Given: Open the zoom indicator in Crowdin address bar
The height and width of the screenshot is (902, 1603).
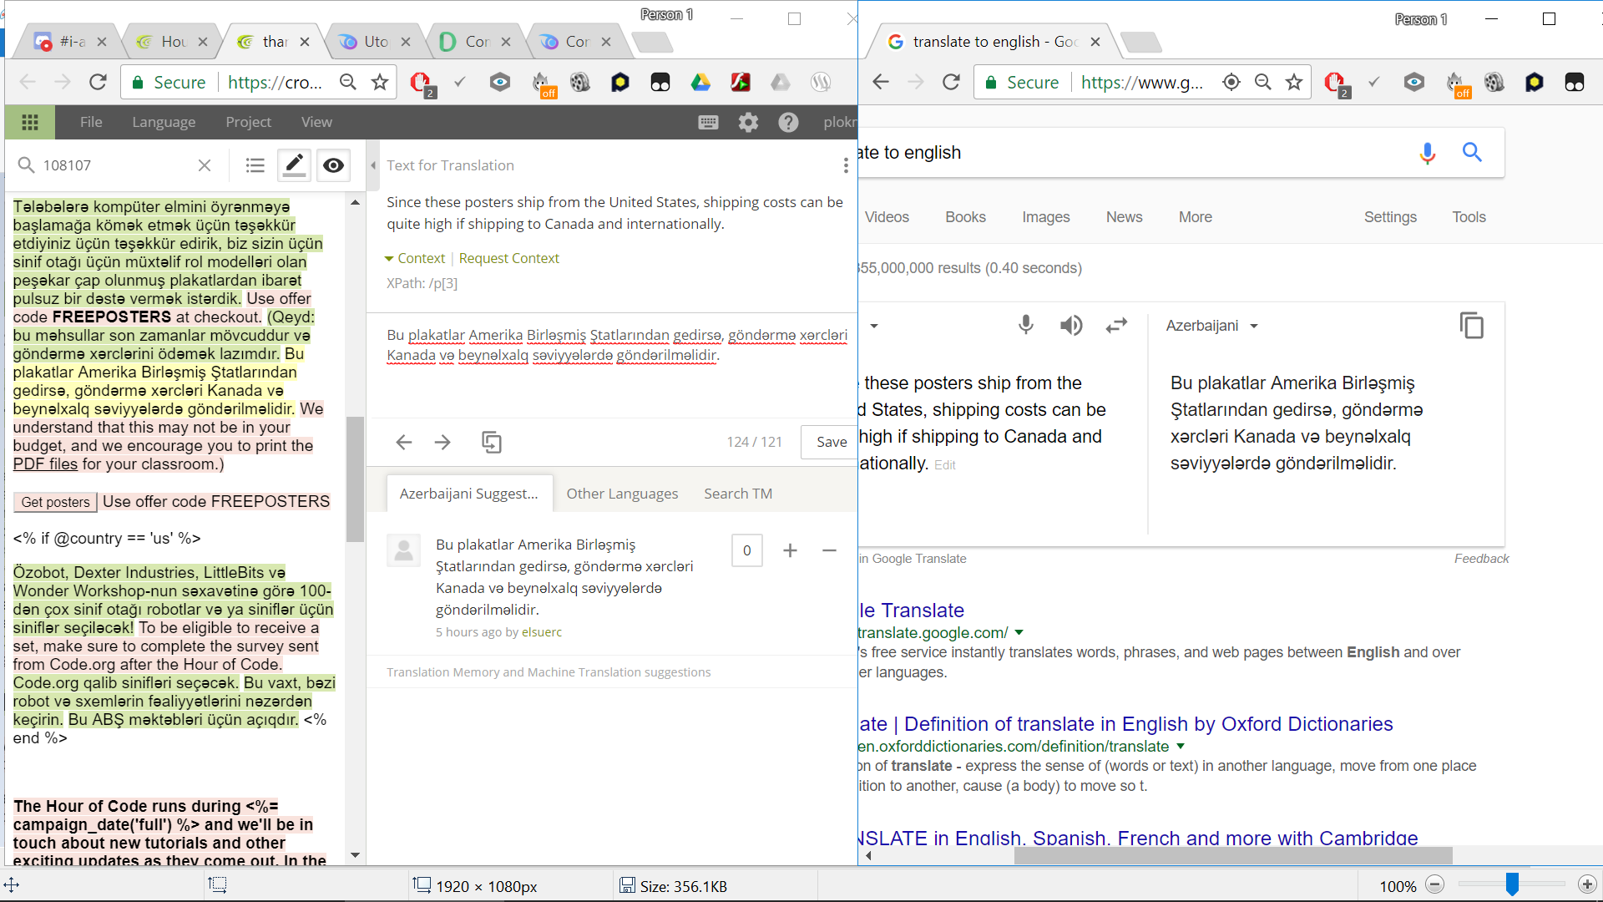Looking at the screenshot, I should pos(348,82).
